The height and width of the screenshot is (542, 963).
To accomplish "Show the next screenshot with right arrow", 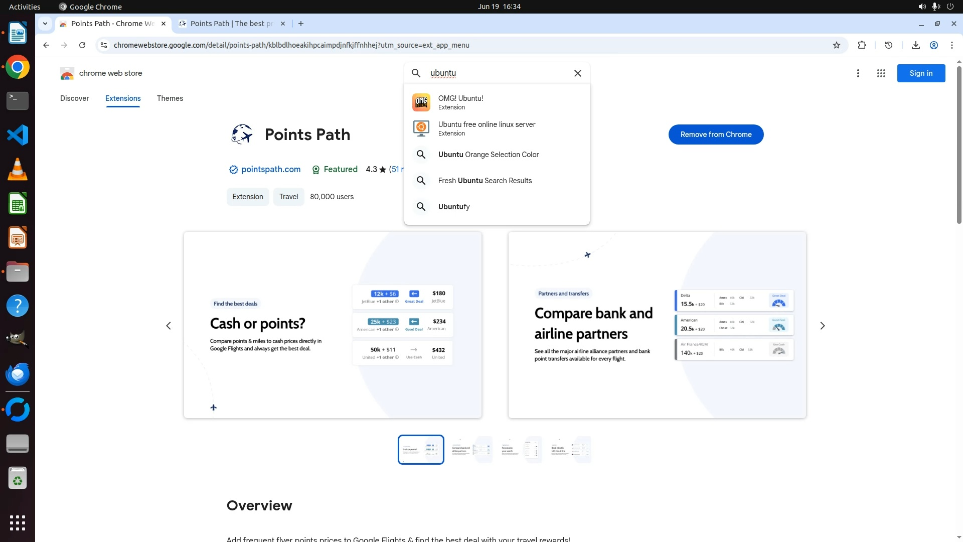I will [822, 326].
